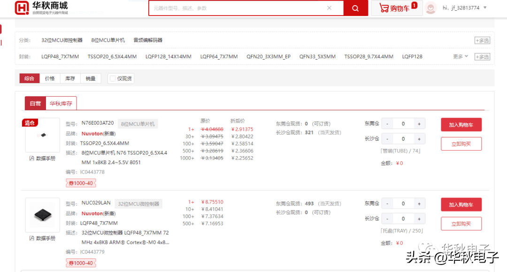Click the red search magnifier icon
This screenshot has width=507, height=272.
click(x=355, y=8)
